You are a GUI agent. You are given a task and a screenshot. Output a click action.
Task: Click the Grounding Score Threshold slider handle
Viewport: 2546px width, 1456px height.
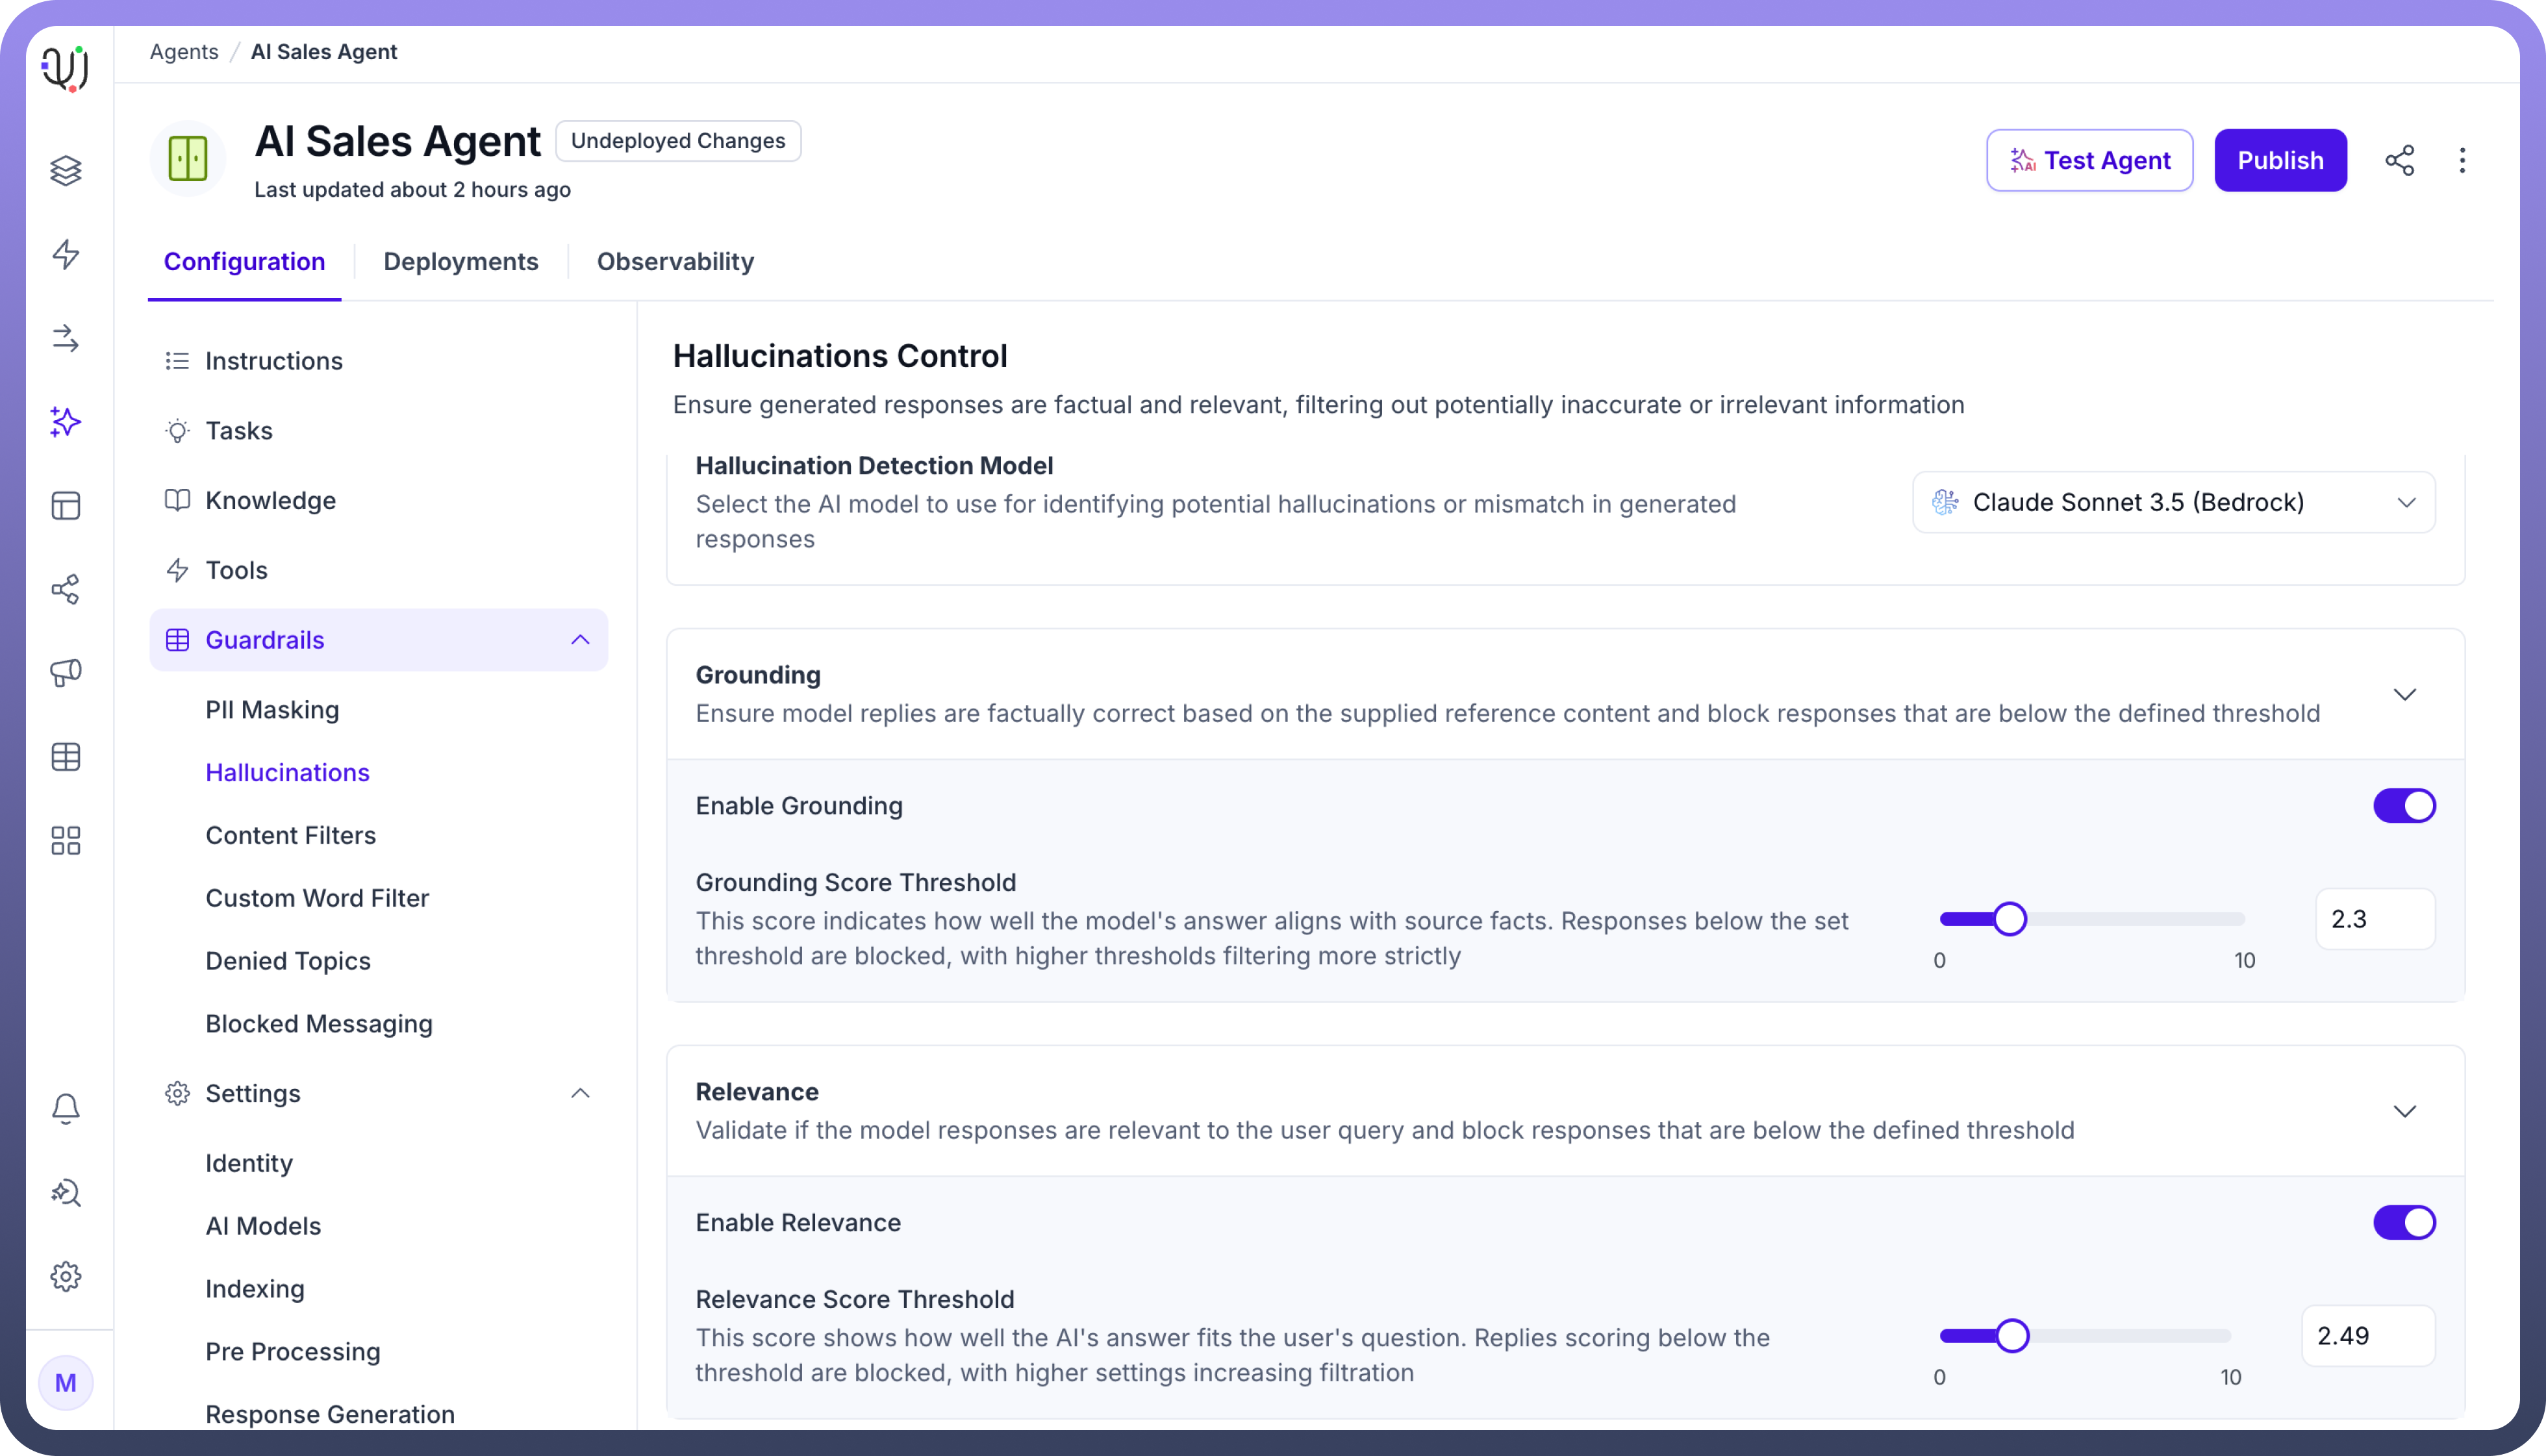(x=2010, y=919)
